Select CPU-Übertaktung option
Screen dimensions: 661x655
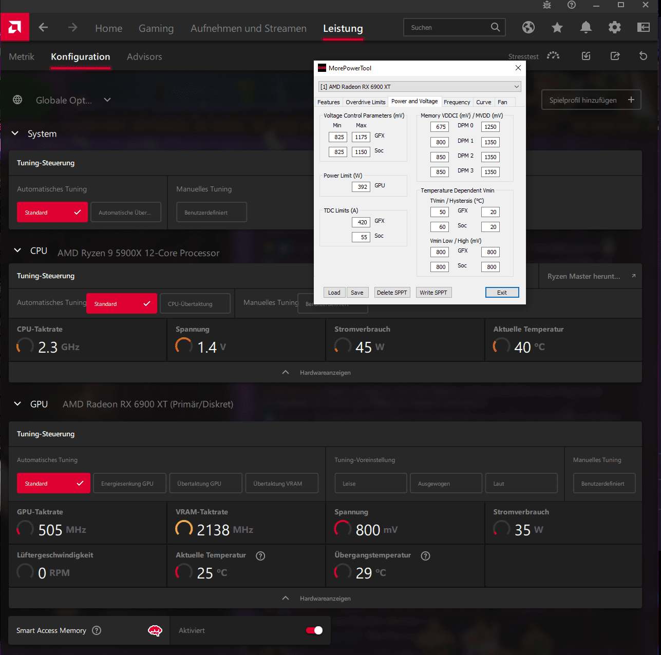click(x=195, y=304)
